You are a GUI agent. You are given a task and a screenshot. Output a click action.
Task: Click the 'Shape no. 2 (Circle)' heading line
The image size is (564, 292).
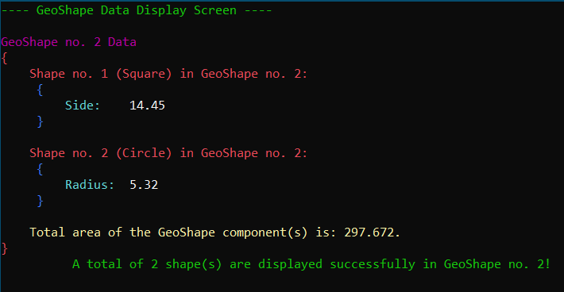pyautogui.click(x=168, y=153)
